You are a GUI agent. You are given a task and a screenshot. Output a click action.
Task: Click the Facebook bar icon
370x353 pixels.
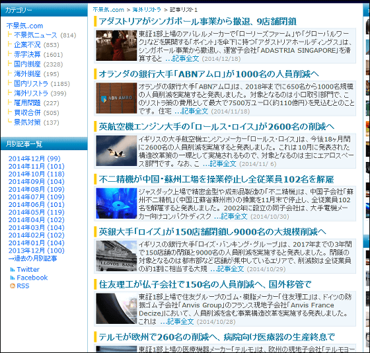click(13, 278)
